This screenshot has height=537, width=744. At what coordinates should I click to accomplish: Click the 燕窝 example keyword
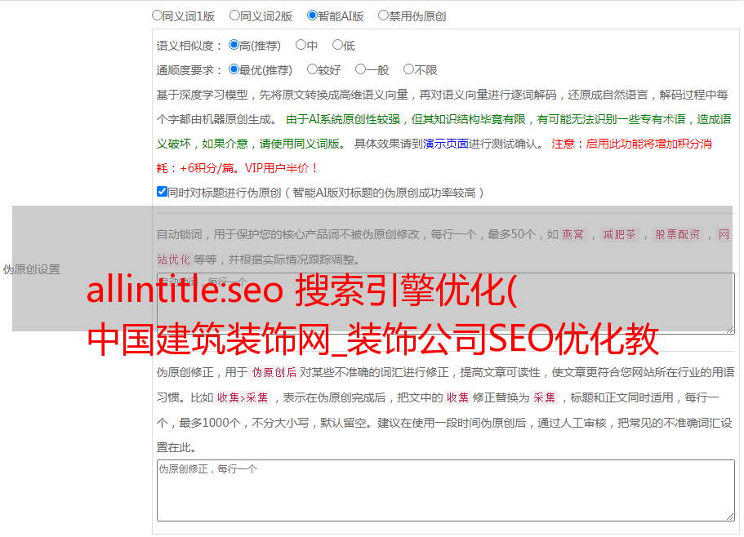point(573,234)
